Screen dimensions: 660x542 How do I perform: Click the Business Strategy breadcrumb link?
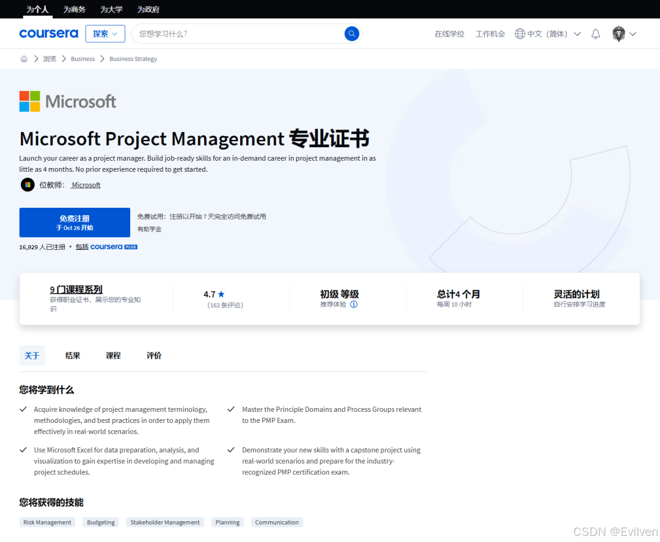click(x=133, y=59)
